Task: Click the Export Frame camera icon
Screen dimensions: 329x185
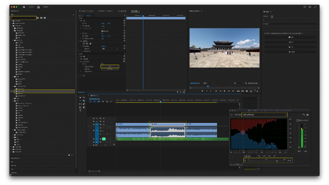Action: coord(247,91)
